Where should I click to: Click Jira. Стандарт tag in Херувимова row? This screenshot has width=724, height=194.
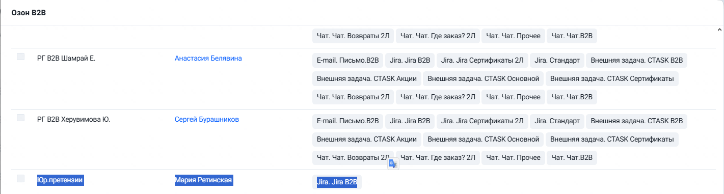pos(557,121)
